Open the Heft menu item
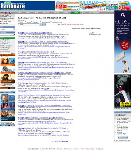132x151 pixels. (83, 13)
